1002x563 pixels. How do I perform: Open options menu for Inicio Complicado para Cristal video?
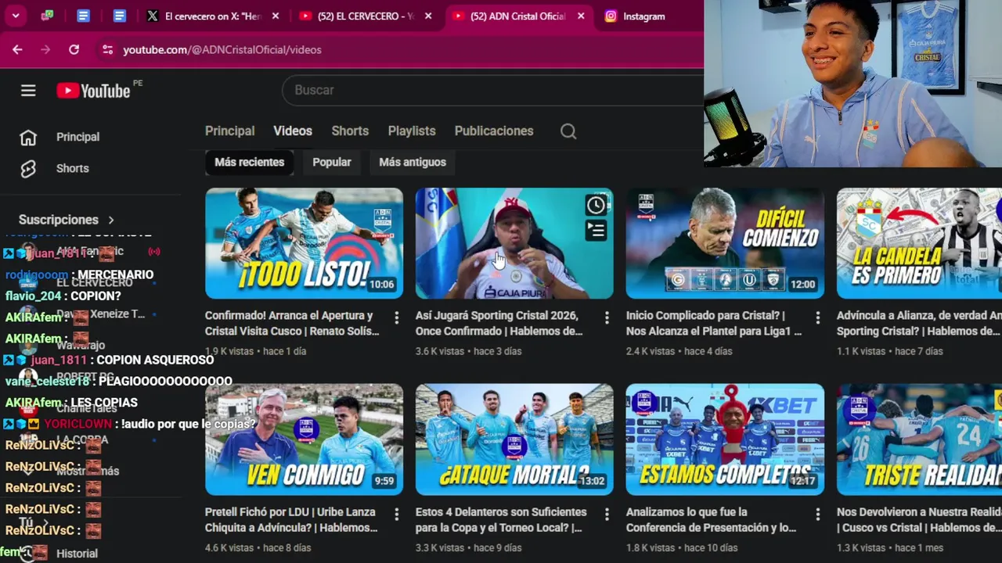click(x=818, y=317)
